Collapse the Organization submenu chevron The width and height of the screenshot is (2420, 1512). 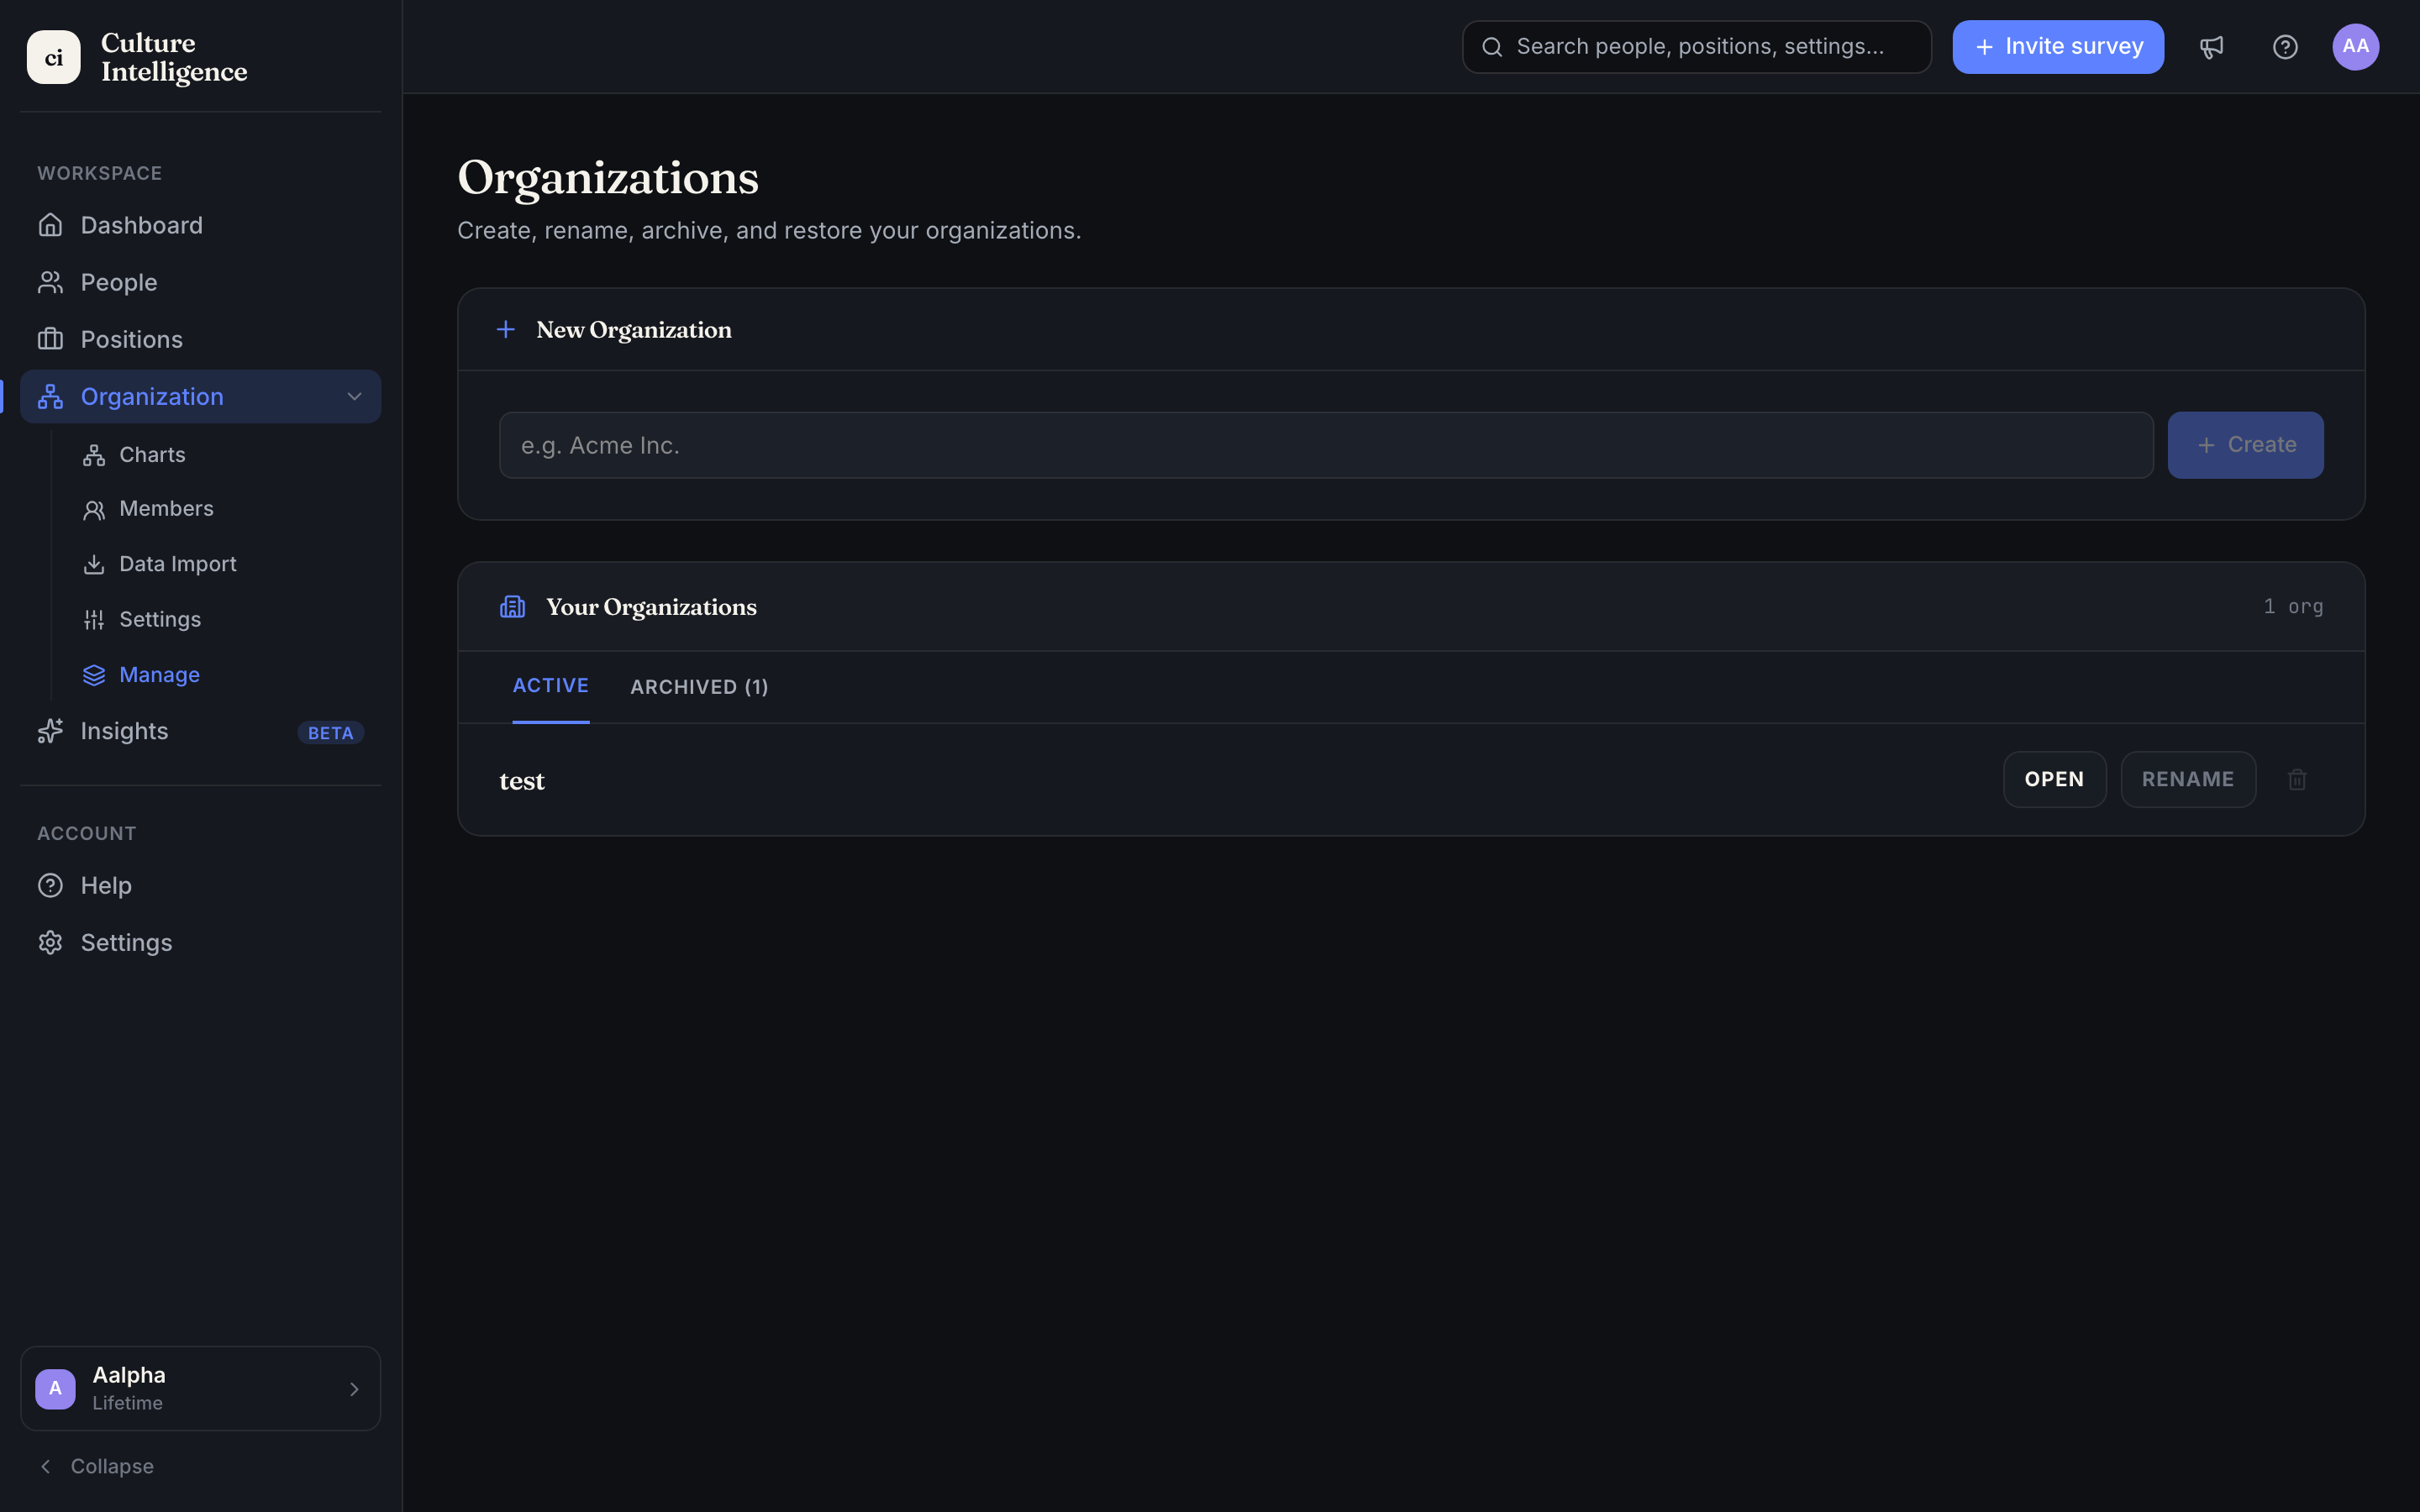pyautogui.click(x=354, y=396)
